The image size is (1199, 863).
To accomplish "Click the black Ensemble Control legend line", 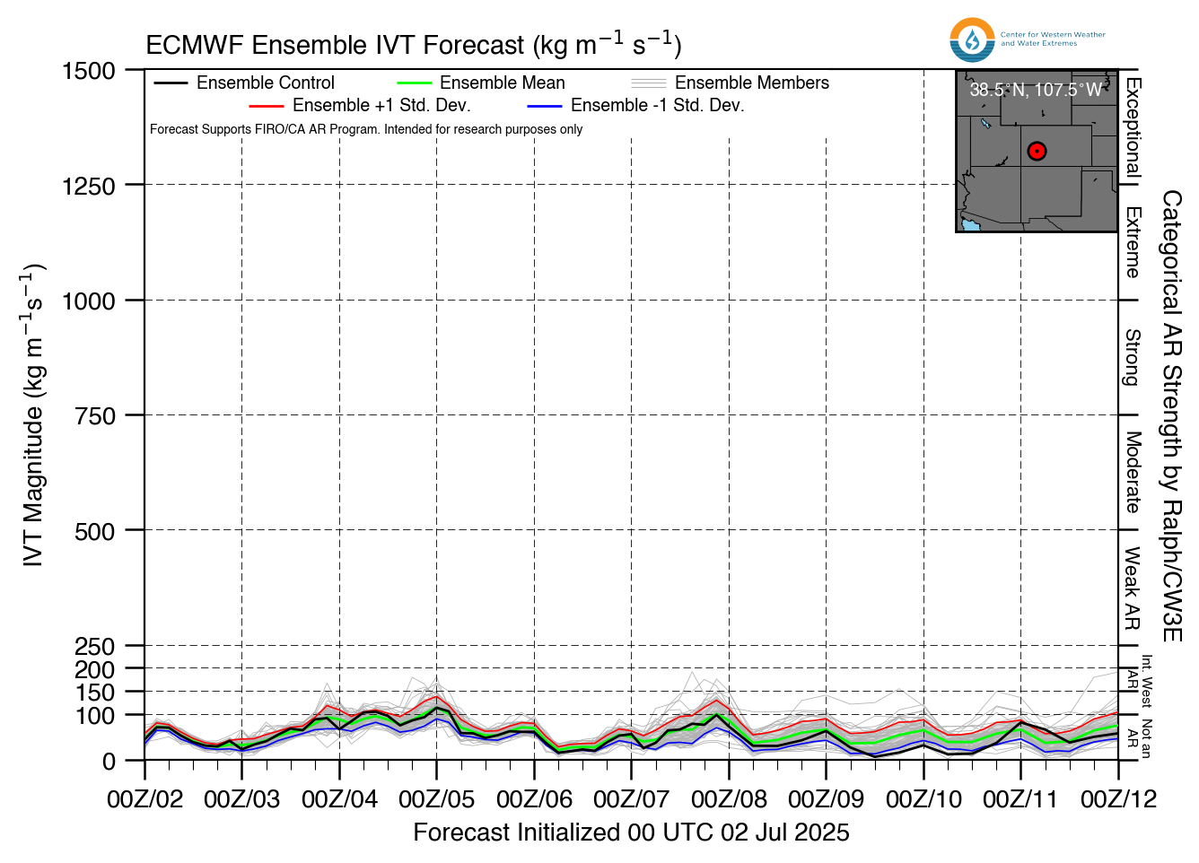I will pos(171,83).
